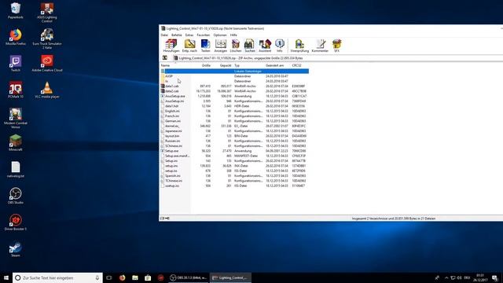The height and width of the screenshot is (283, 503).
Task: Click the Löschen toolbar icon
Action: click(x=236, y=46)
